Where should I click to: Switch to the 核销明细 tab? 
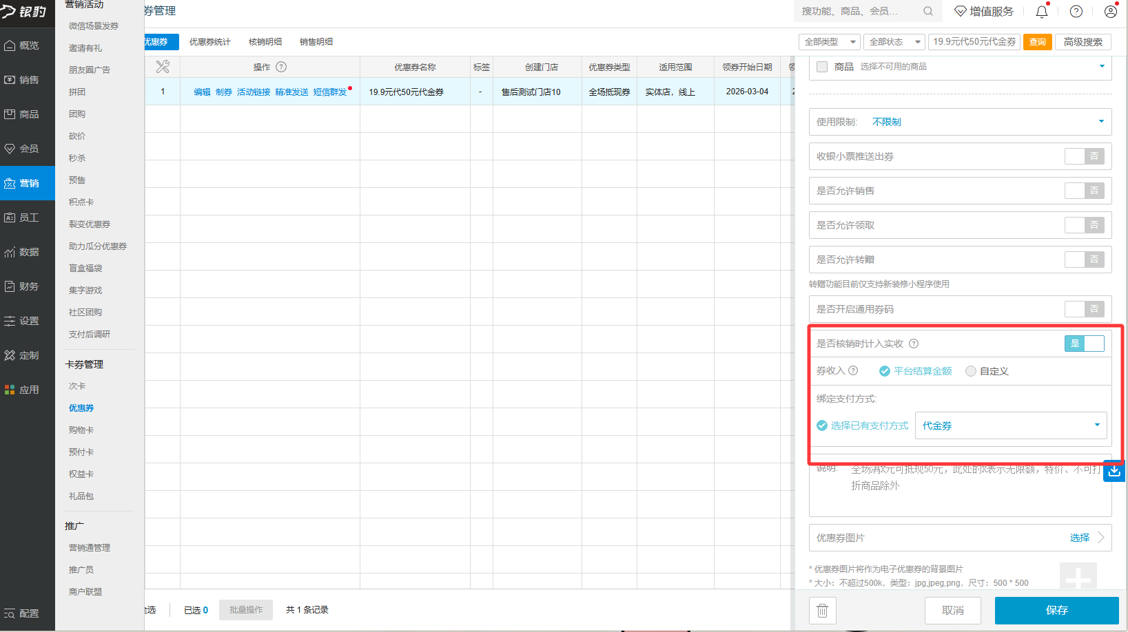click(265, 42)
